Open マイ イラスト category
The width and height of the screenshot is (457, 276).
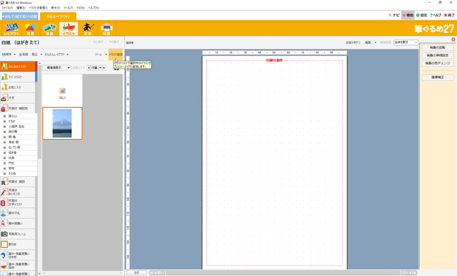(18, 77)
